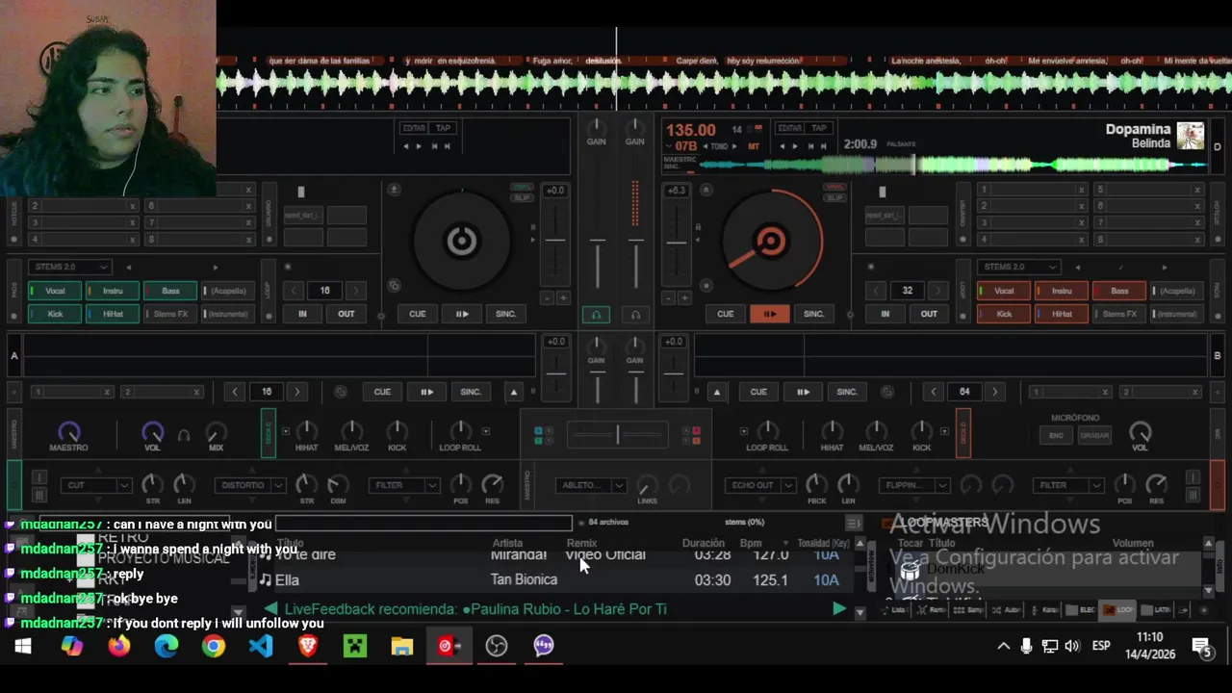Delete hotcue 4 on left deck
Image resolution: width=1232 pixels, height=693 pixels.
coord(132,239)
